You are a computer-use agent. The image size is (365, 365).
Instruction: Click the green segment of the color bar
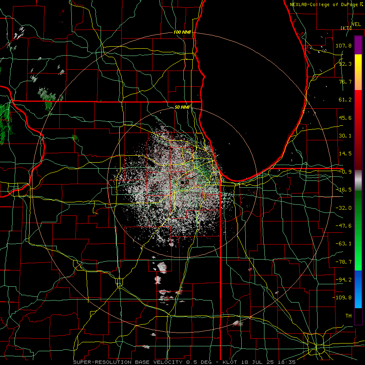[358, 230]
